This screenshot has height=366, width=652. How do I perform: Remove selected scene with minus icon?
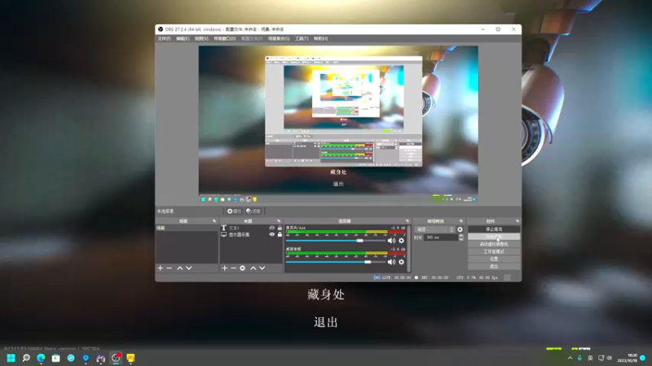click(x=170, y=268)
